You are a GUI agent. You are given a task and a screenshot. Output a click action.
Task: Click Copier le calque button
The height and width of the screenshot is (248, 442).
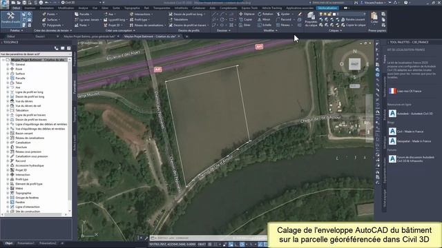point(354,25)
